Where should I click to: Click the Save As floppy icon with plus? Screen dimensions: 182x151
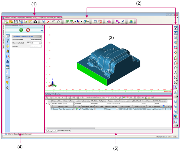coord(21,22)
